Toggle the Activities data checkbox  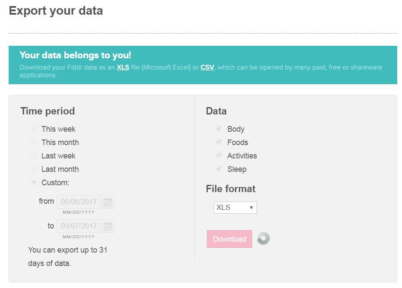(218, 155)
